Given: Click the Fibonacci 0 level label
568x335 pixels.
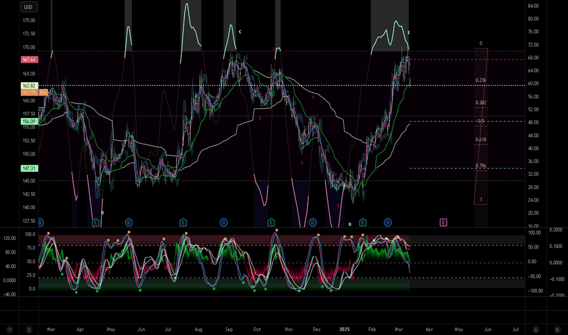Looking at the screenshot, I should point(481,43).
